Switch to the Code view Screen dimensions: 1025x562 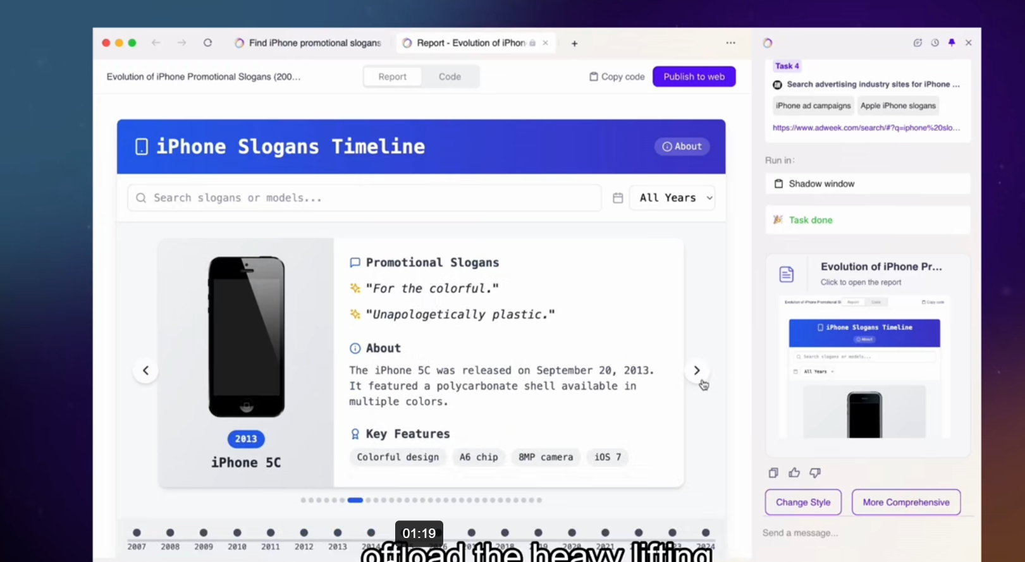pyautogui.click(x=450, y=76)
